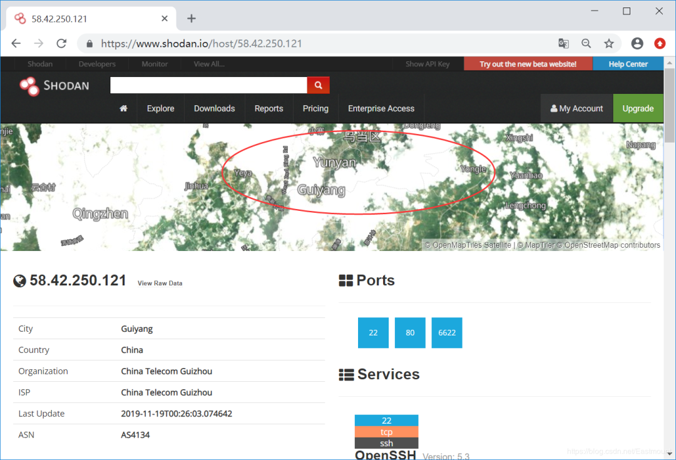Click the browser forward arrow
Viewport: 676px width, 460px height.
[39, 44]
